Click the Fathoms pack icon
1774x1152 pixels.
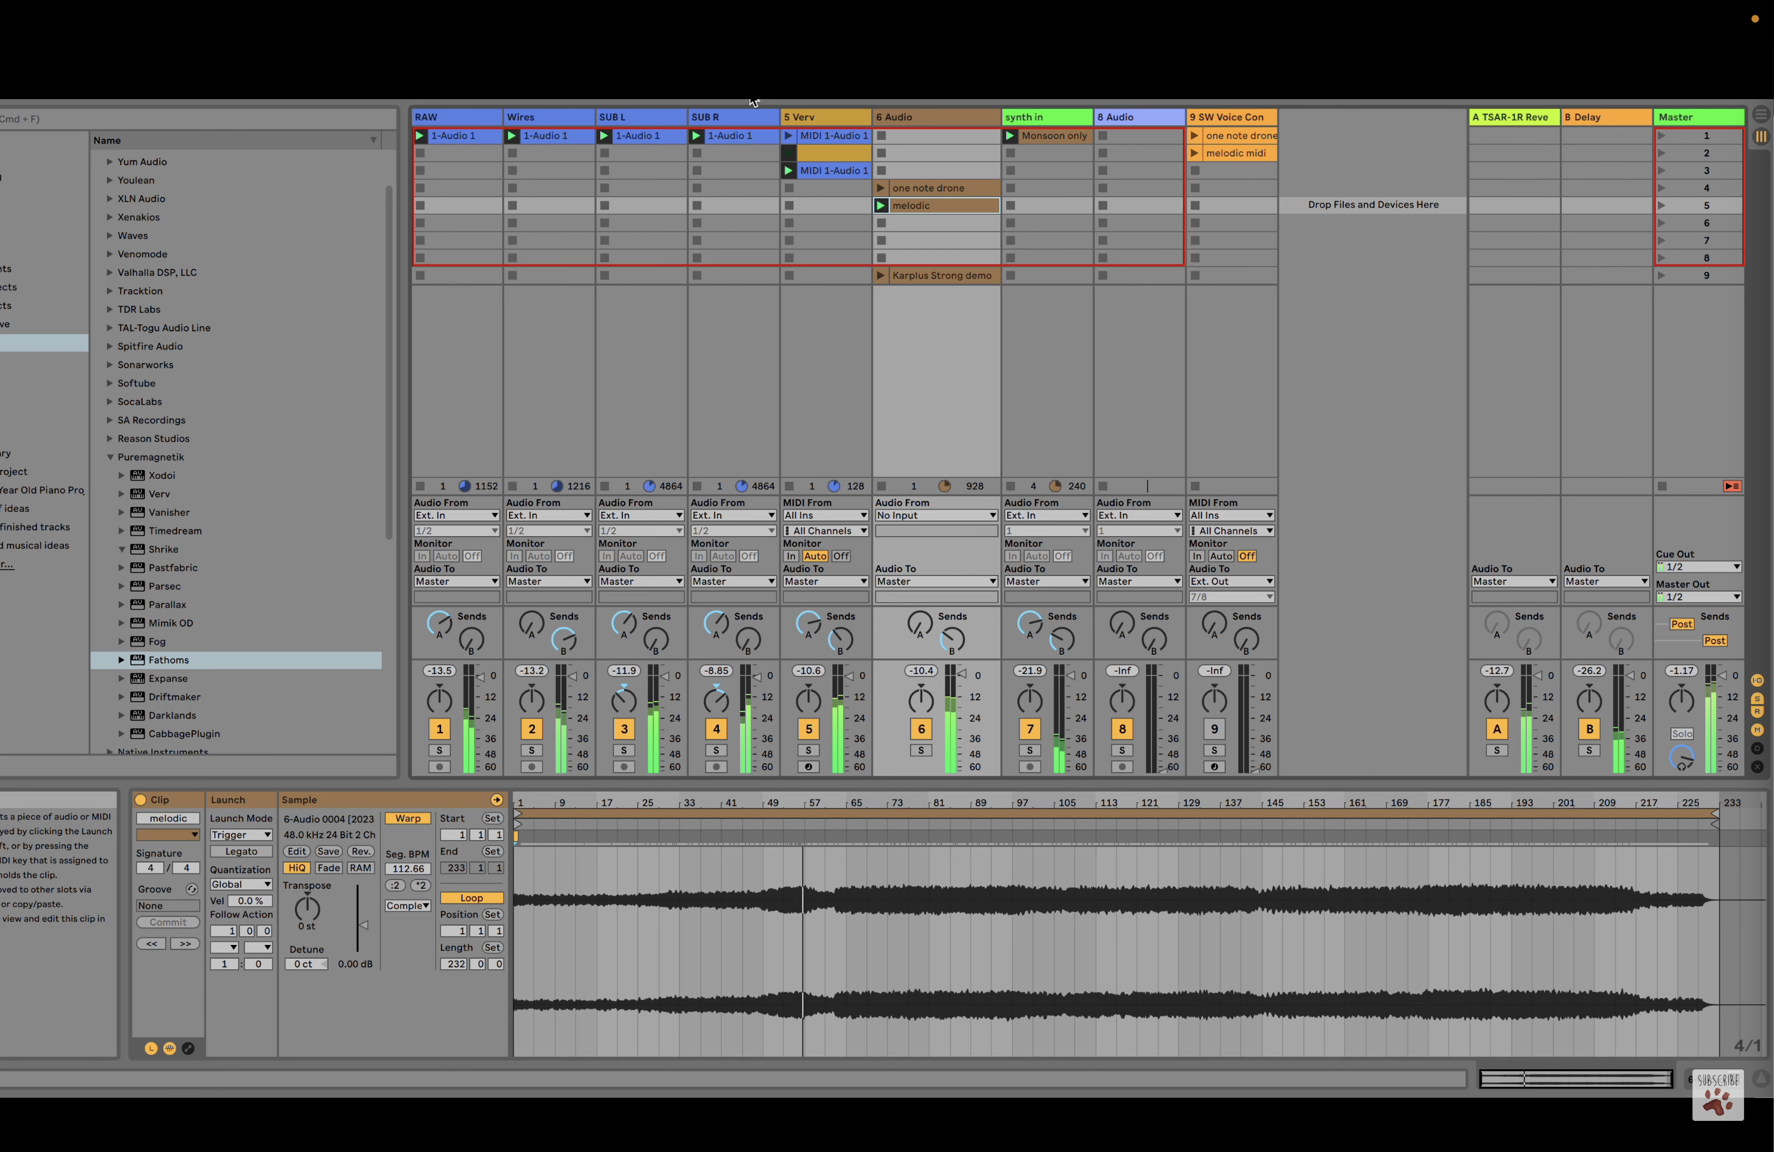point(137,659)
